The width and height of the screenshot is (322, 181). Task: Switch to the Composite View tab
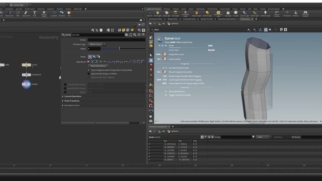click(x=189, y=19)
